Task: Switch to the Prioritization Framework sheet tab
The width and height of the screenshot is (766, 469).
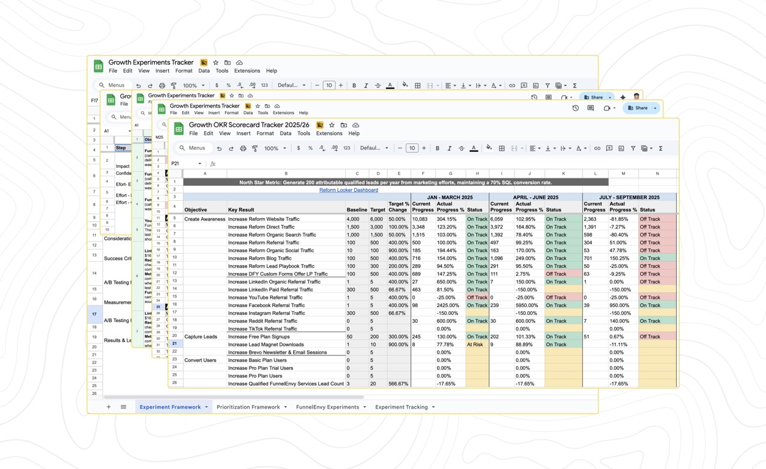Action: 248,407
